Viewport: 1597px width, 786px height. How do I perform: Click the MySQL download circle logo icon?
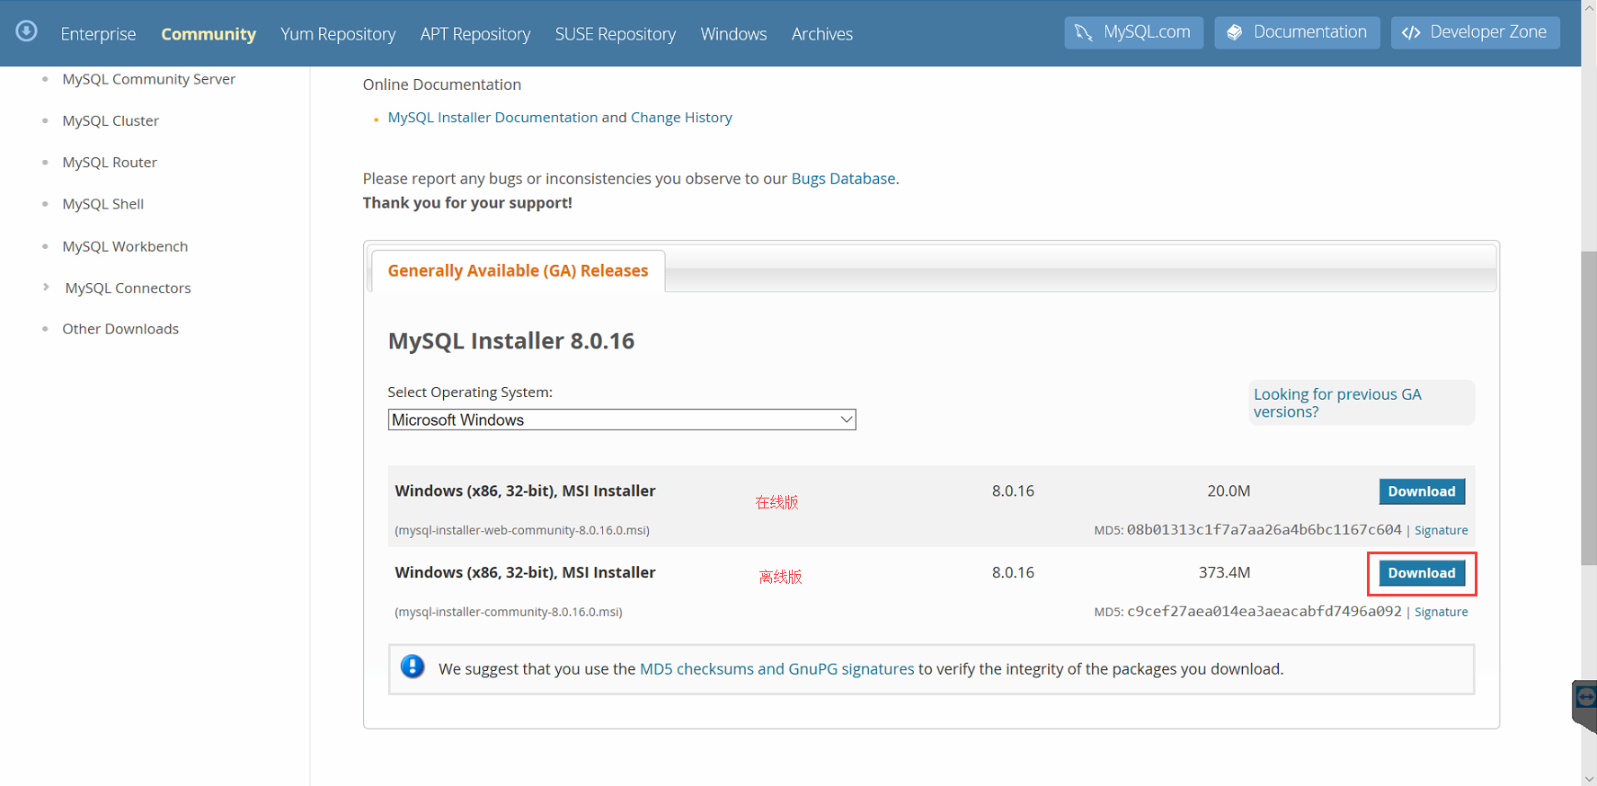[27, 31]
